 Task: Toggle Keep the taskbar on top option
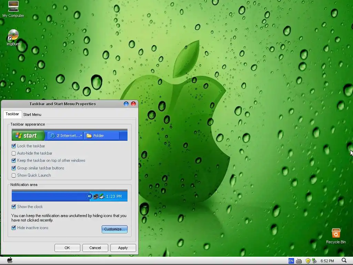point(14,160)
